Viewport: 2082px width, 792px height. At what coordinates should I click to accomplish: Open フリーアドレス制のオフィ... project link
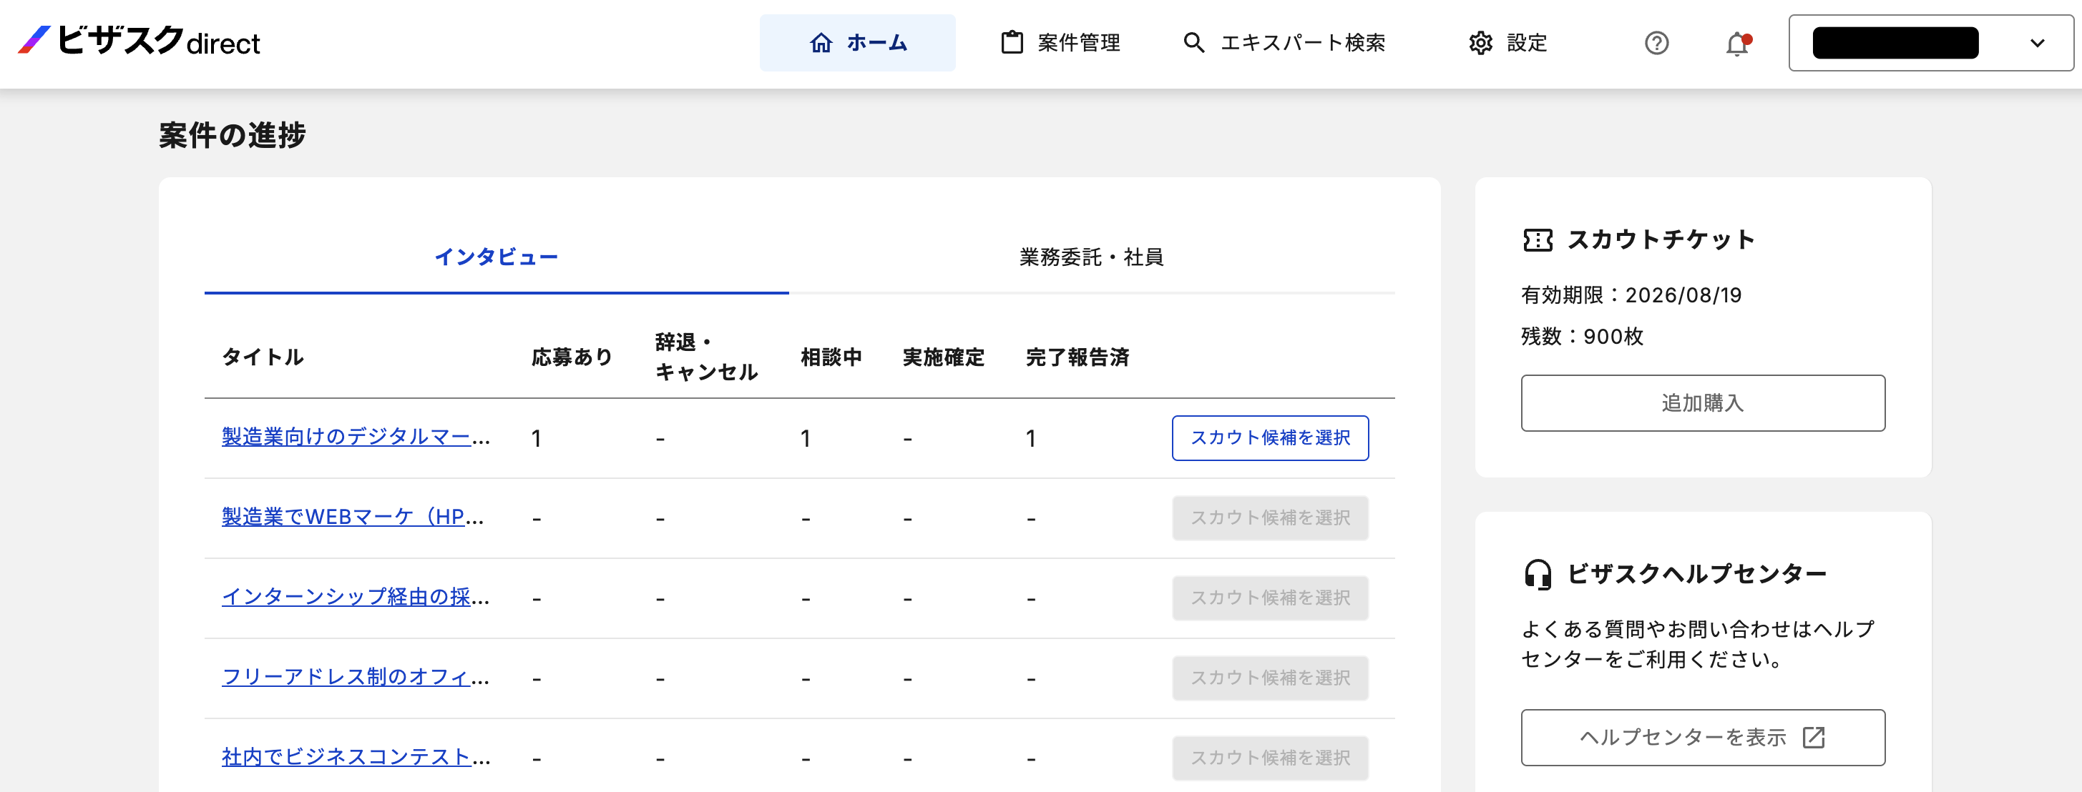tap(356, 678)
